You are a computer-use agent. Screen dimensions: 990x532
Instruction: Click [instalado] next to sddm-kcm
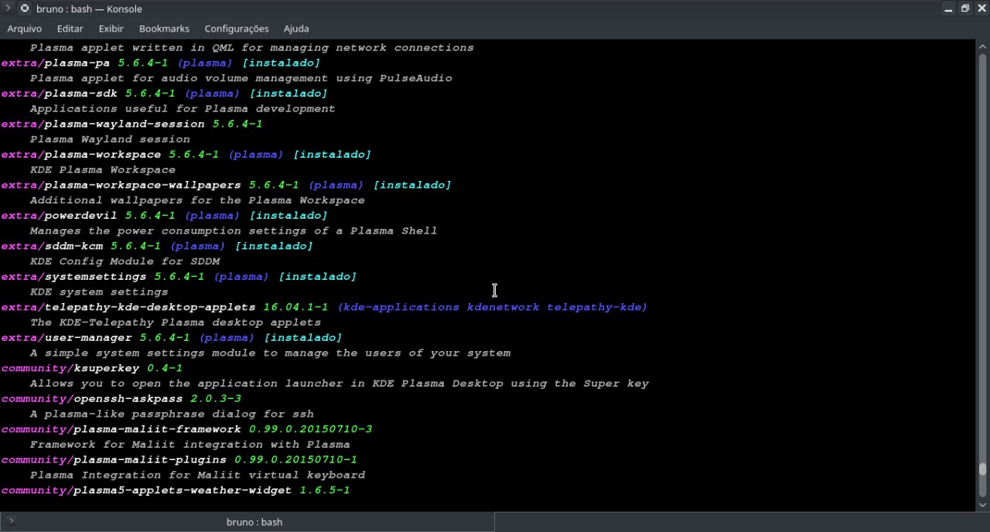coord(274,246)
